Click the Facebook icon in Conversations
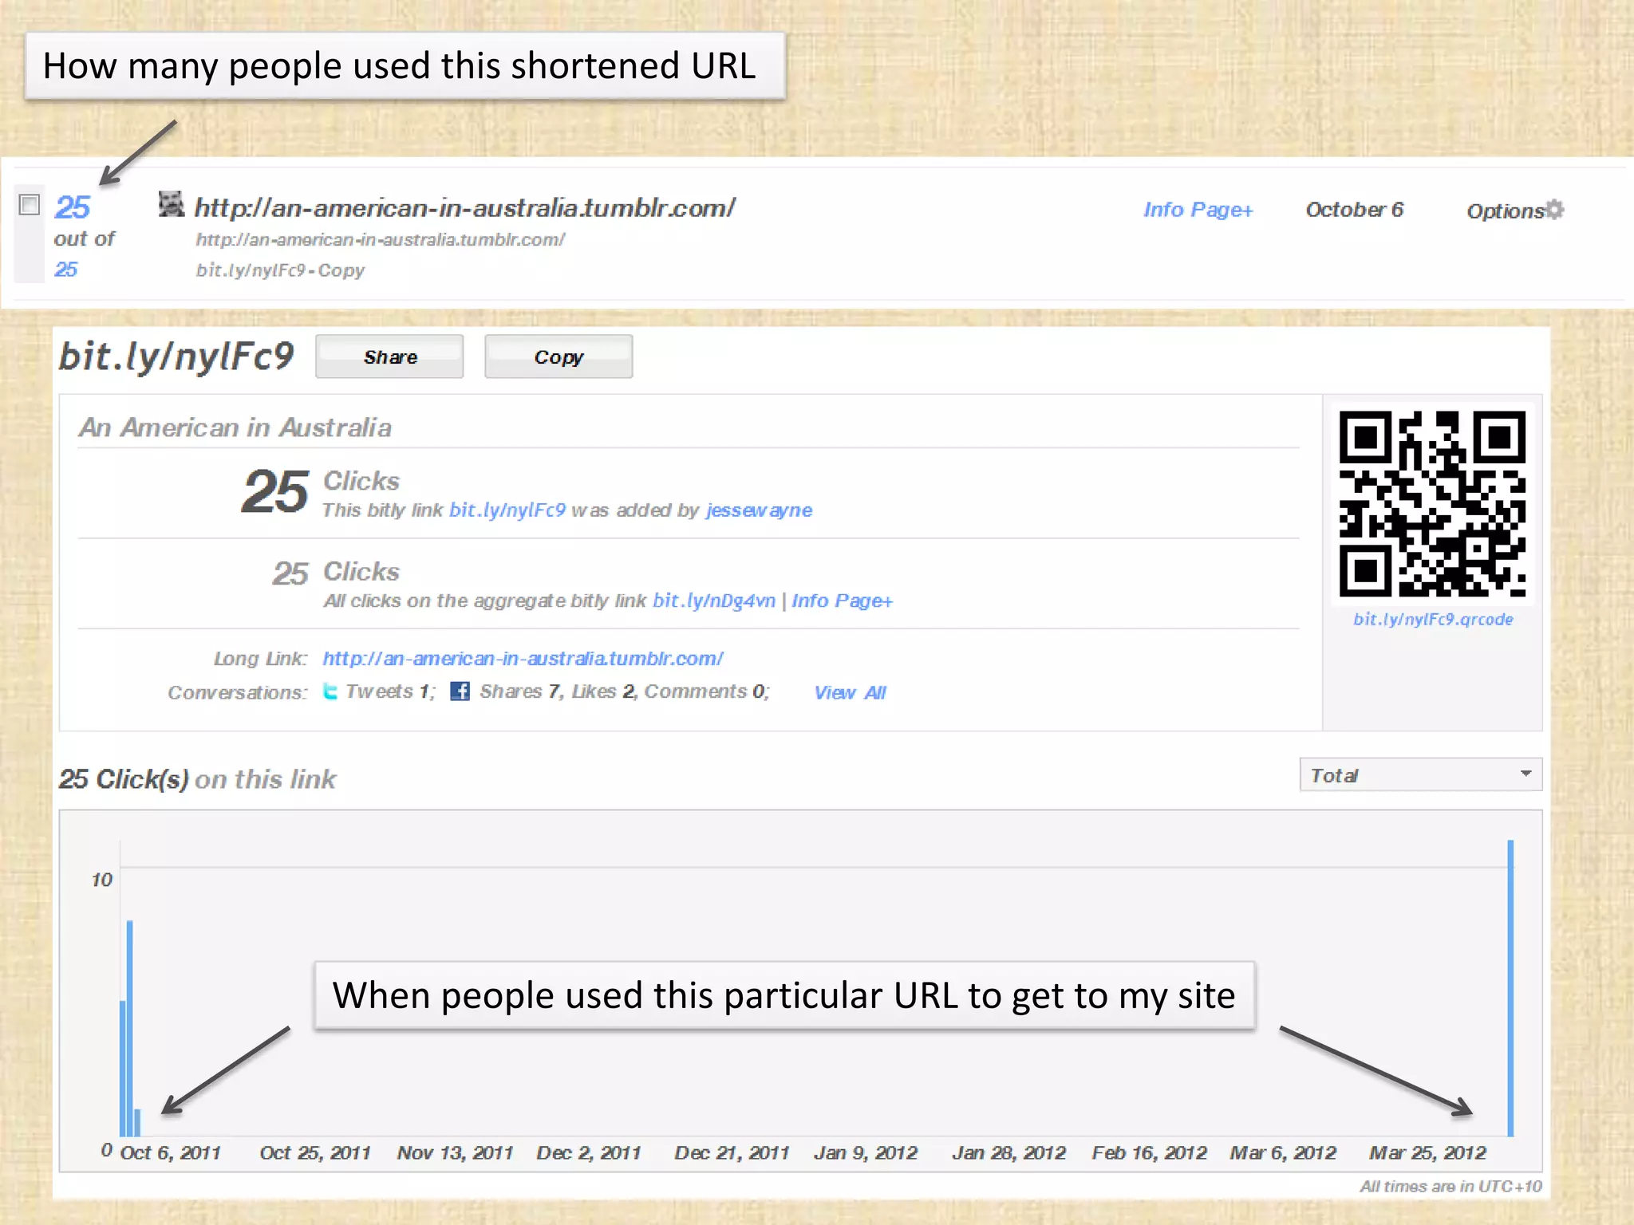 pos(460,691)
